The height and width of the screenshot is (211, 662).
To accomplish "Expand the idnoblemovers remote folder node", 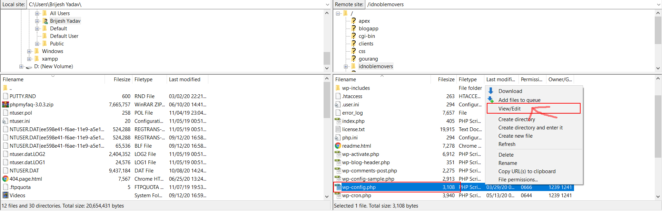I will pyautogui.click(x=346, y=66).
